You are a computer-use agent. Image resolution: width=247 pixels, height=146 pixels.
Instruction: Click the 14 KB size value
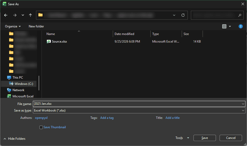pyautogui.click(x=197, y=42)
